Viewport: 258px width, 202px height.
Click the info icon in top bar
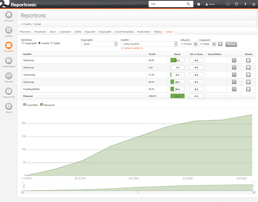pos(198,4)
